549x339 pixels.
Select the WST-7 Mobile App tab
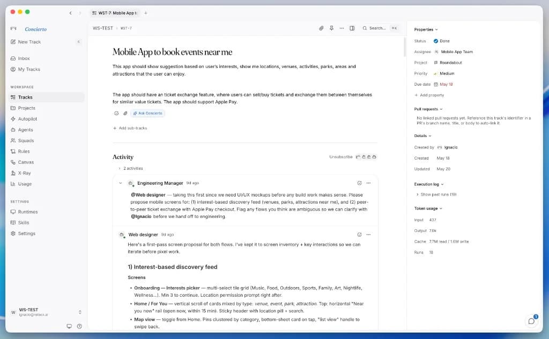coord(115,13)
